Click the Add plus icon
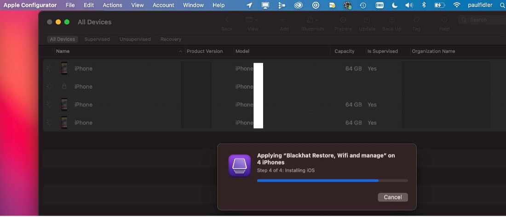The width and height of the screenshot is (506, 217). tap(283, 20)
